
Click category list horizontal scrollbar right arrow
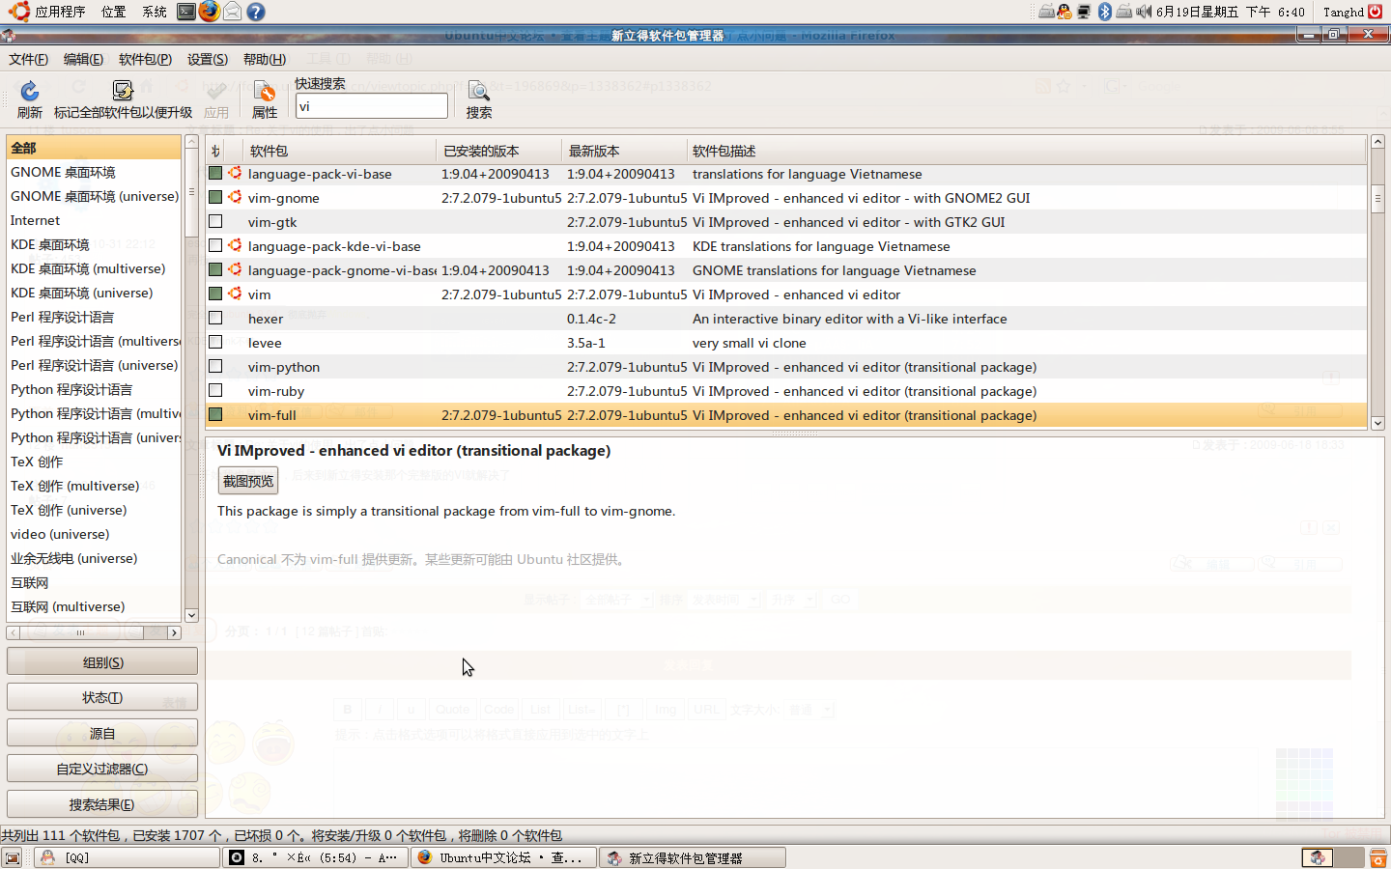(174, 632)
